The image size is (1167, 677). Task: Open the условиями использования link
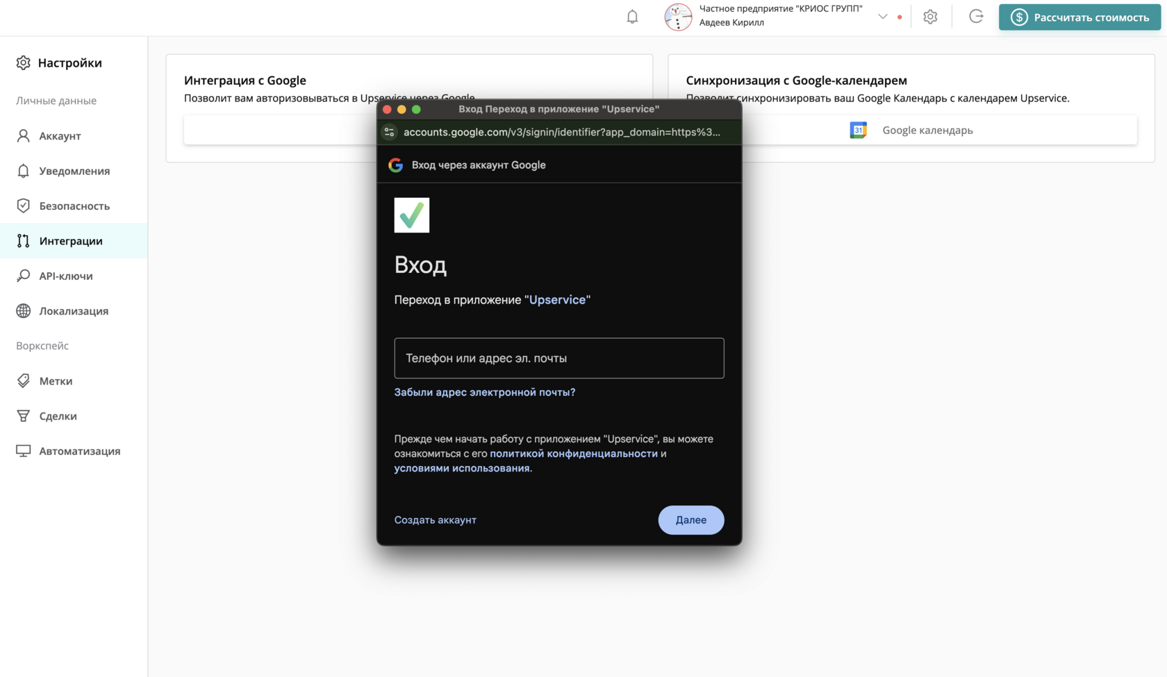coord(462,468)
